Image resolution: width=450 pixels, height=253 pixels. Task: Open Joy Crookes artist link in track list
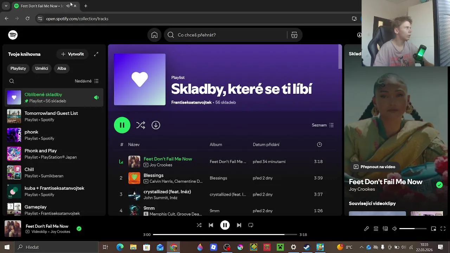click(x=161, y=165)
